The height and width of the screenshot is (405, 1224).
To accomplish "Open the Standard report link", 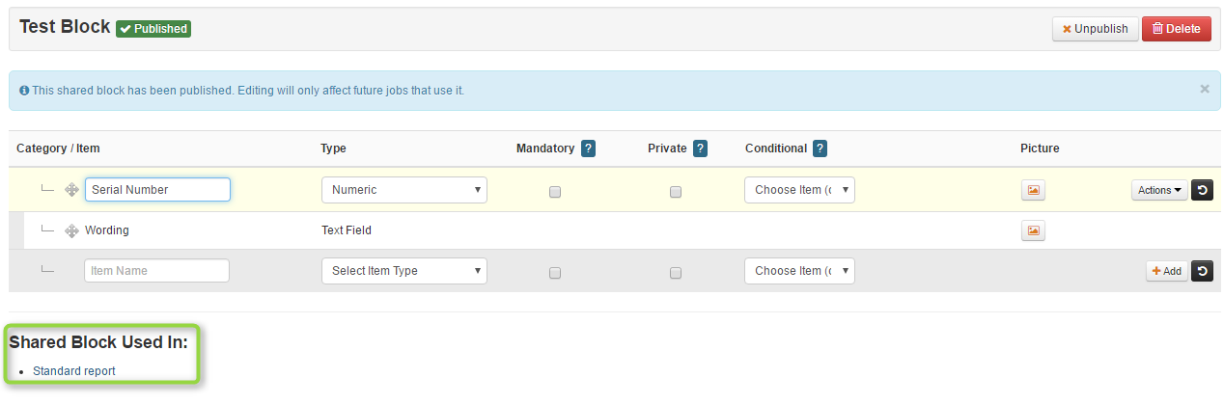I will pos(74,371).
